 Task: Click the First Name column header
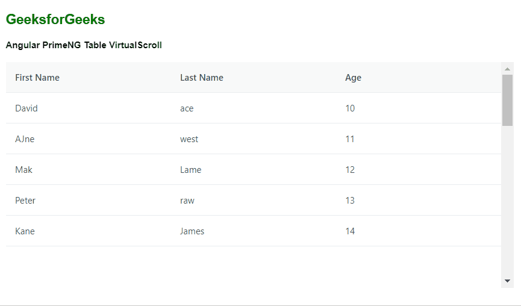coord(37,78)
